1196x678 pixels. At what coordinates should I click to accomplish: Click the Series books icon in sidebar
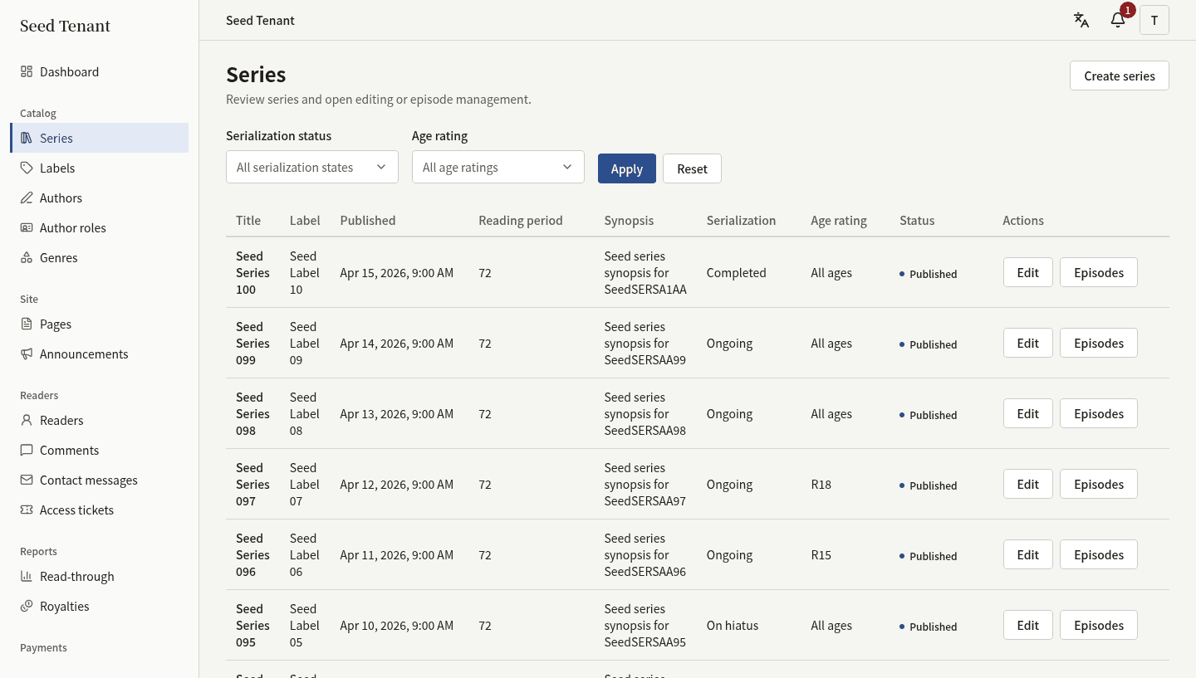(x=27, y=138)
